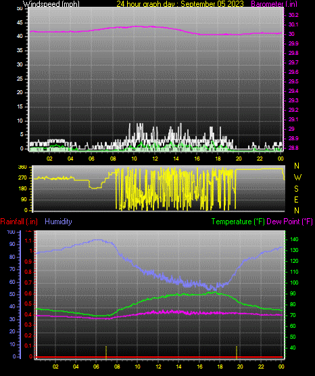This screenshot has width=315, height=376.
Task: Click the Barometer (.in) axis title
Action: pos(274,3)
